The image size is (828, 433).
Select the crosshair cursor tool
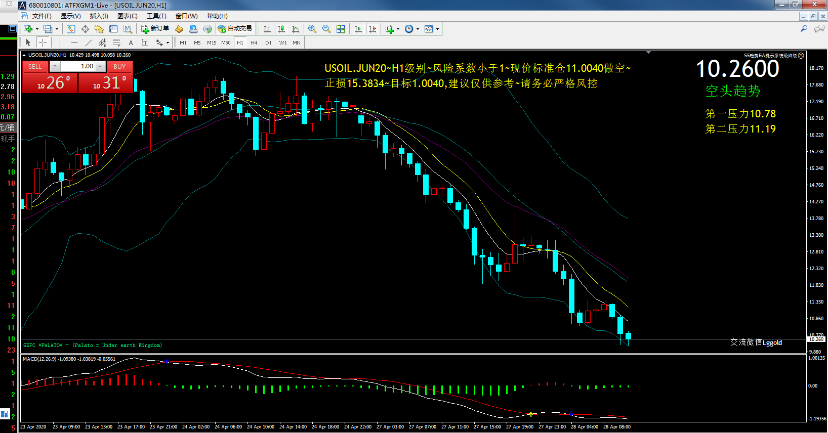click(x=43, y=42)
